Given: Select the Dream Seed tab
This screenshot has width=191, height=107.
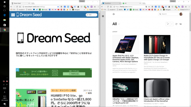Looking at the screenshot, I should point(21,3).
